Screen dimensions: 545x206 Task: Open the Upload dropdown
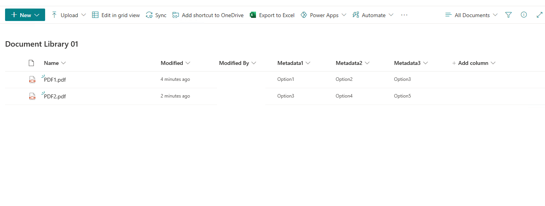69,15
